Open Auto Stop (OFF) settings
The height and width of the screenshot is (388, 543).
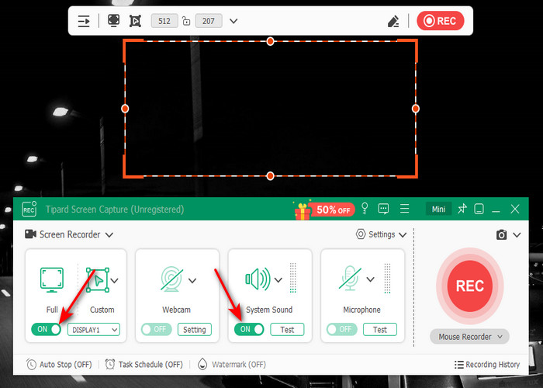[x=59, y=365]
